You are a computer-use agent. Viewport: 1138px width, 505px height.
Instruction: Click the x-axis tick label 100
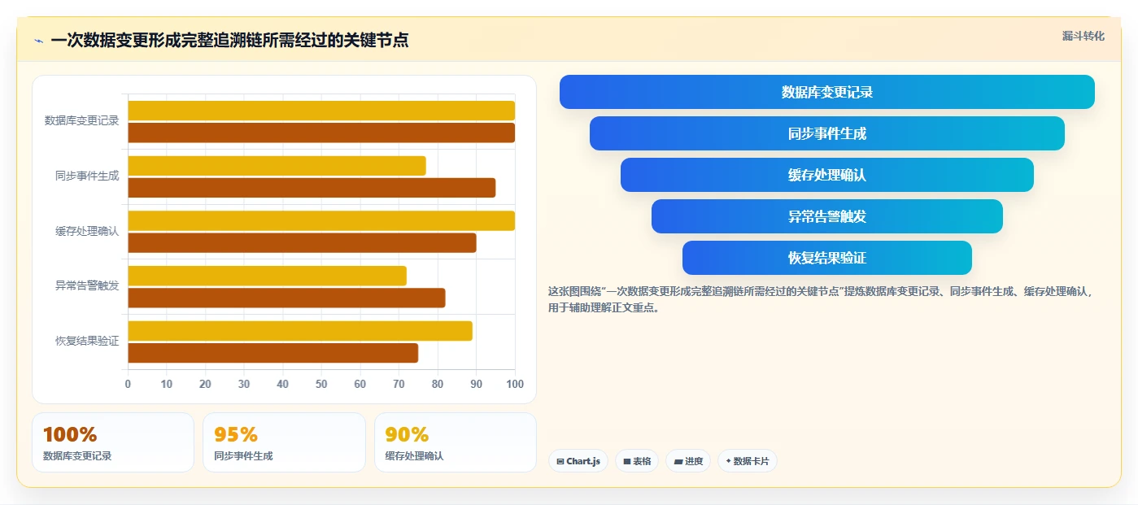[x=515, y=384]
